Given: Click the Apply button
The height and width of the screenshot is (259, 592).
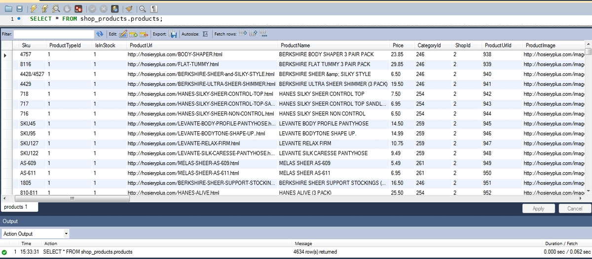Looking at the screenshot, I should [538, 208].
